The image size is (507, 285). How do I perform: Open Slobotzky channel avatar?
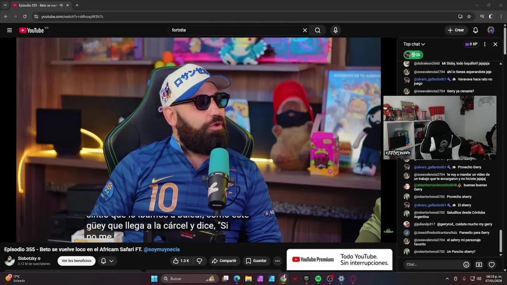click(x=10, y=261)
